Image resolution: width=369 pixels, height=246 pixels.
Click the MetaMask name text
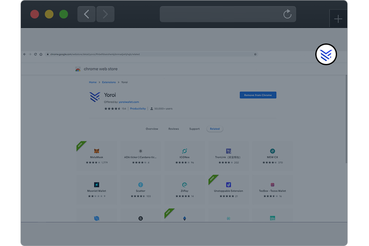pos(96,157)
